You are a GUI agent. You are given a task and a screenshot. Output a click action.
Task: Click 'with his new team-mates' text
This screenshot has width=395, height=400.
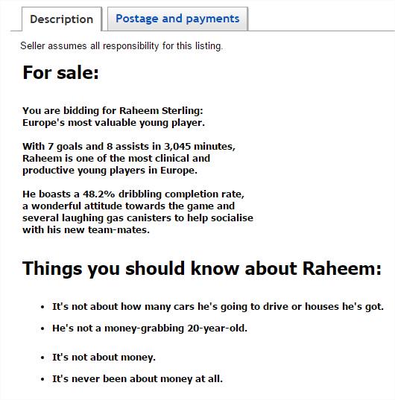tap(86, 230)
